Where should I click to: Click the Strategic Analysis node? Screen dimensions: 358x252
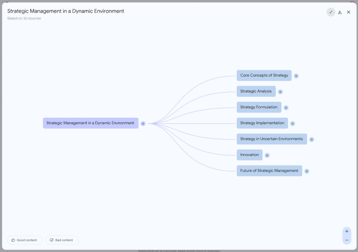pos(256,91)
